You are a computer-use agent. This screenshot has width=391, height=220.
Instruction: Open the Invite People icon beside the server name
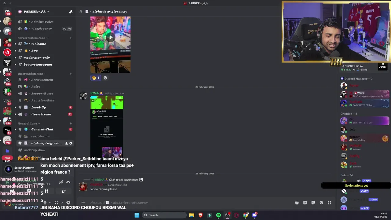[x=71, y=12]
